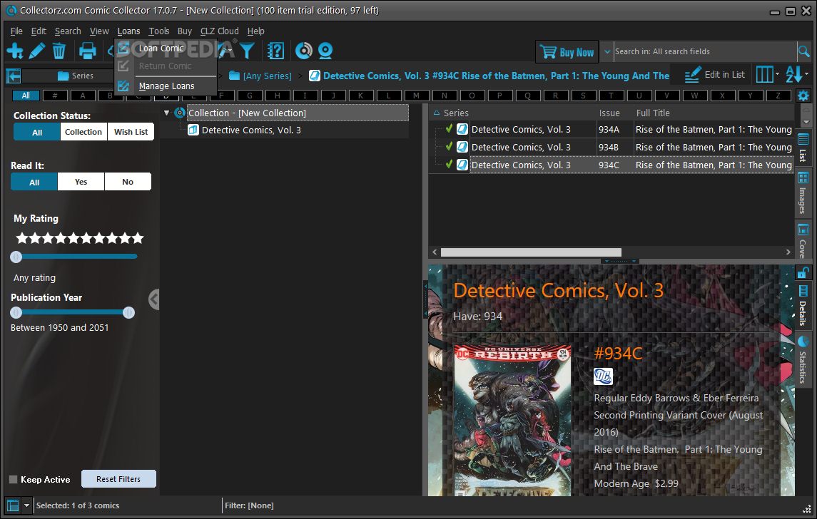Click the 934A row comic icon
Viewport: 817px width, 519px height.
462,130
